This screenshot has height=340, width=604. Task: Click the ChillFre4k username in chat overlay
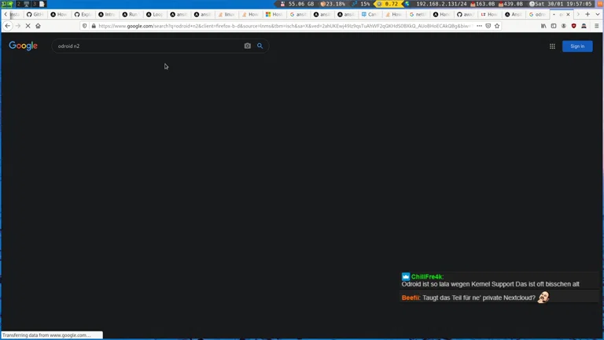tap(427, 276)
